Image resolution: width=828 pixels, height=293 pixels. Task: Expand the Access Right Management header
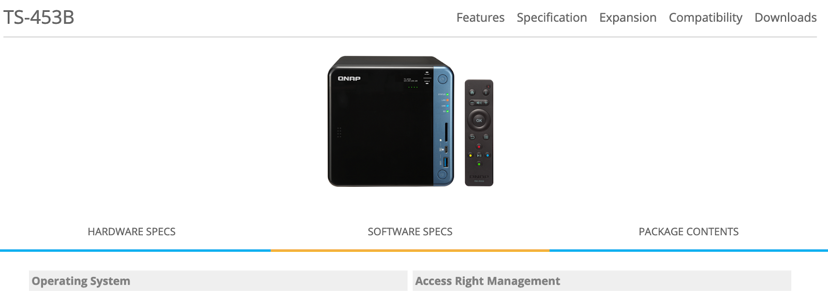(602, 281)
